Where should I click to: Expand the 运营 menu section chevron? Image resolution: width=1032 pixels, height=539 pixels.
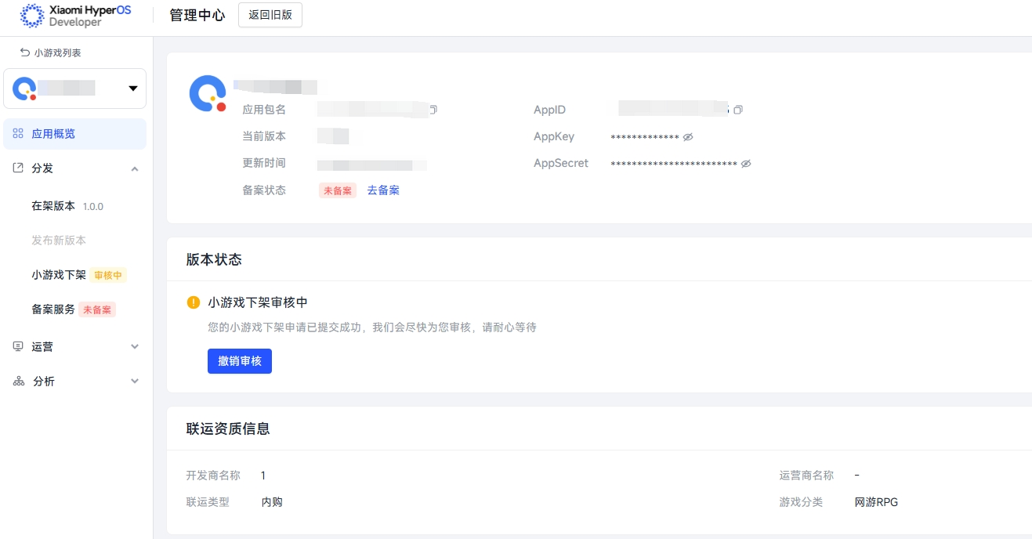pos(135,346)
